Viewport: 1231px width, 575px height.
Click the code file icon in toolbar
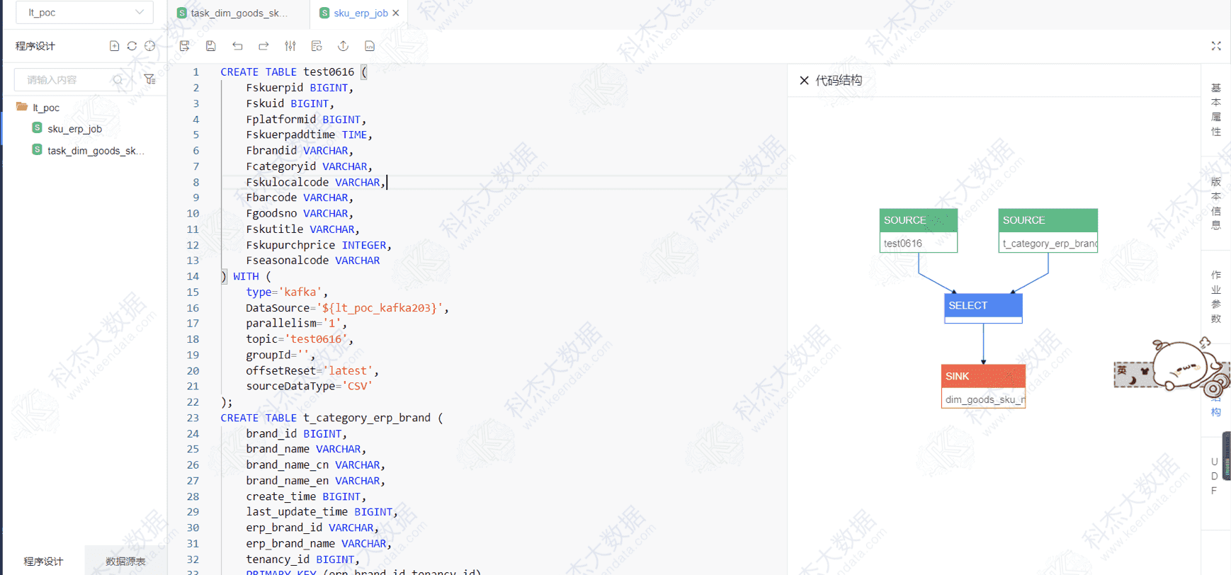(x=369, y=46)
